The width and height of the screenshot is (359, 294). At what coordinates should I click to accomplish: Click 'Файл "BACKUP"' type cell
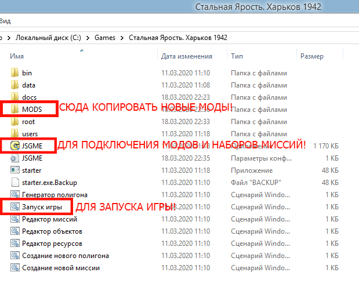256,183
